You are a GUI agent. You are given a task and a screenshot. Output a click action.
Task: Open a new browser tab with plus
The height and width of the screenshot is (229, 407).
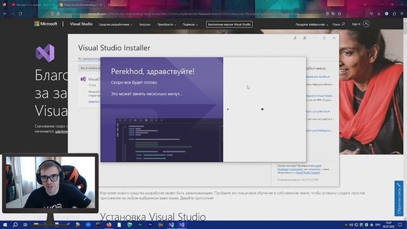point(109,4)
